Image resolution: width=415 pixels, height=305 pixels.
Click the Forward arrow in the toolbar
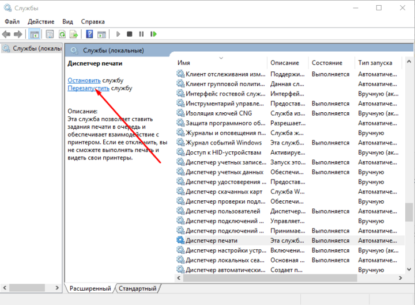[x=18, y=35]
